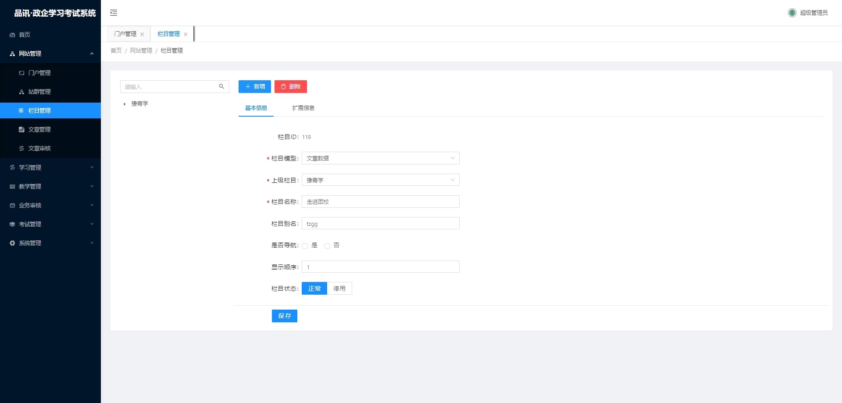Open 首页 in the sidebar menu
Image resolution: width=842 pixels, height=403 pixels.
(x=50, y=35)
